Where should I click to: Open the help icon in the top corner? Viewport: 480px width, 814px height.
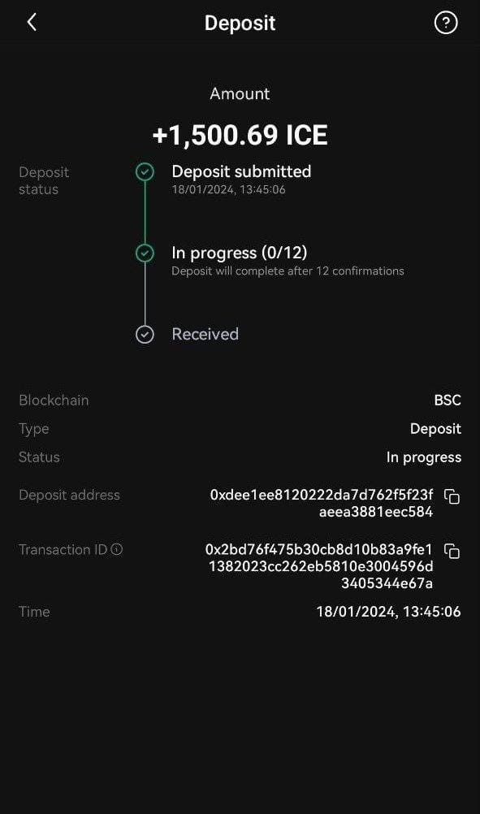pos(445,22)
